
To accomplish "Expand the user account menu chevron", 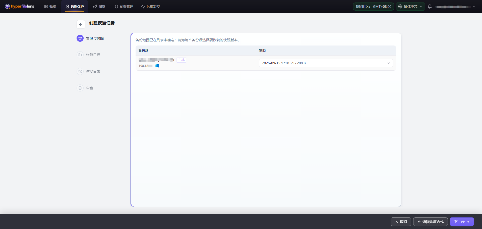I will tap(474, 7).
